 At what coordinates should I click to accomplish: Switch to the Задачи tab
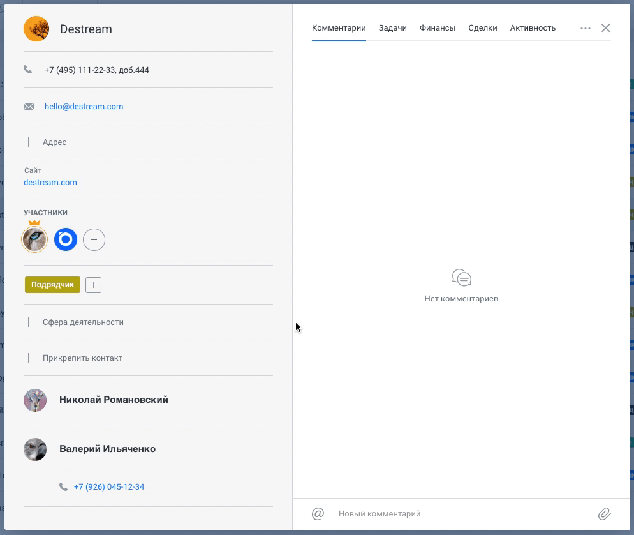pyautogui.click(x=393, y=28)
